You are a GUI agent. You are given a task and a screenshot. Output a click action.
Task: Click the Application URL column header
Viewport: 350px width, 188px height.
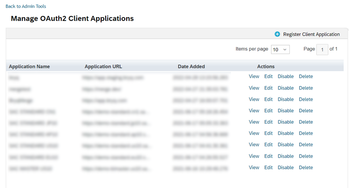coord(103,67)
